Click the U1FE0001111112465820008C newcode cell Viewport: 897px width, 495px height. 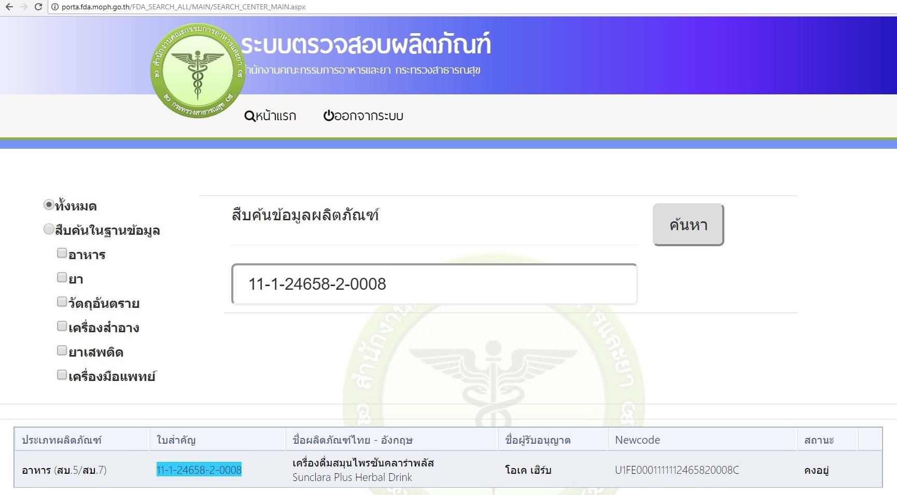[677, 470]
